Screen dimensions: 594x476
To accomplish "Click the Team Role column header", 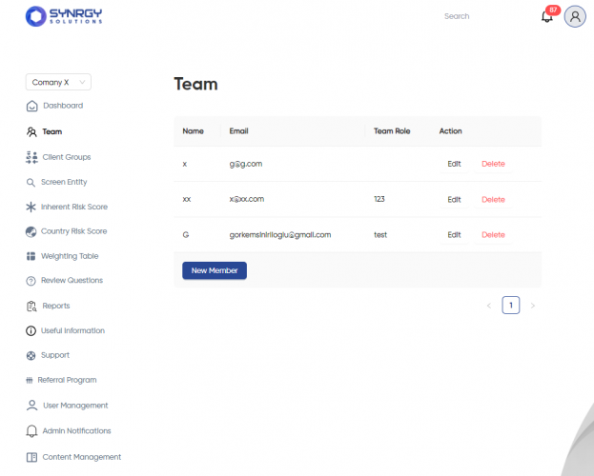I will 392,131.
